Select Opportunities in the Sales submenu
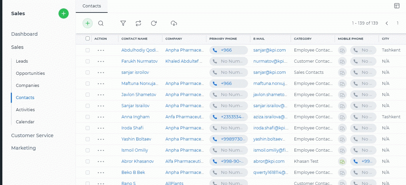The width and height of the screenshot is (406, 185). click(30, 73)
